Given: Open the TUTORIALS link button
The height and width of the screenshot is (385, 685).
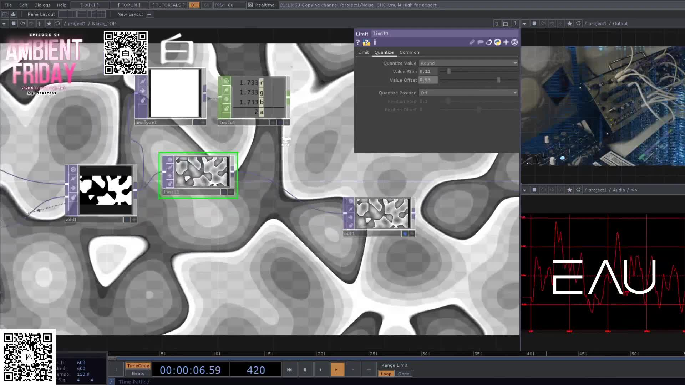Looking at the screenshot, I should pos(168,5).
